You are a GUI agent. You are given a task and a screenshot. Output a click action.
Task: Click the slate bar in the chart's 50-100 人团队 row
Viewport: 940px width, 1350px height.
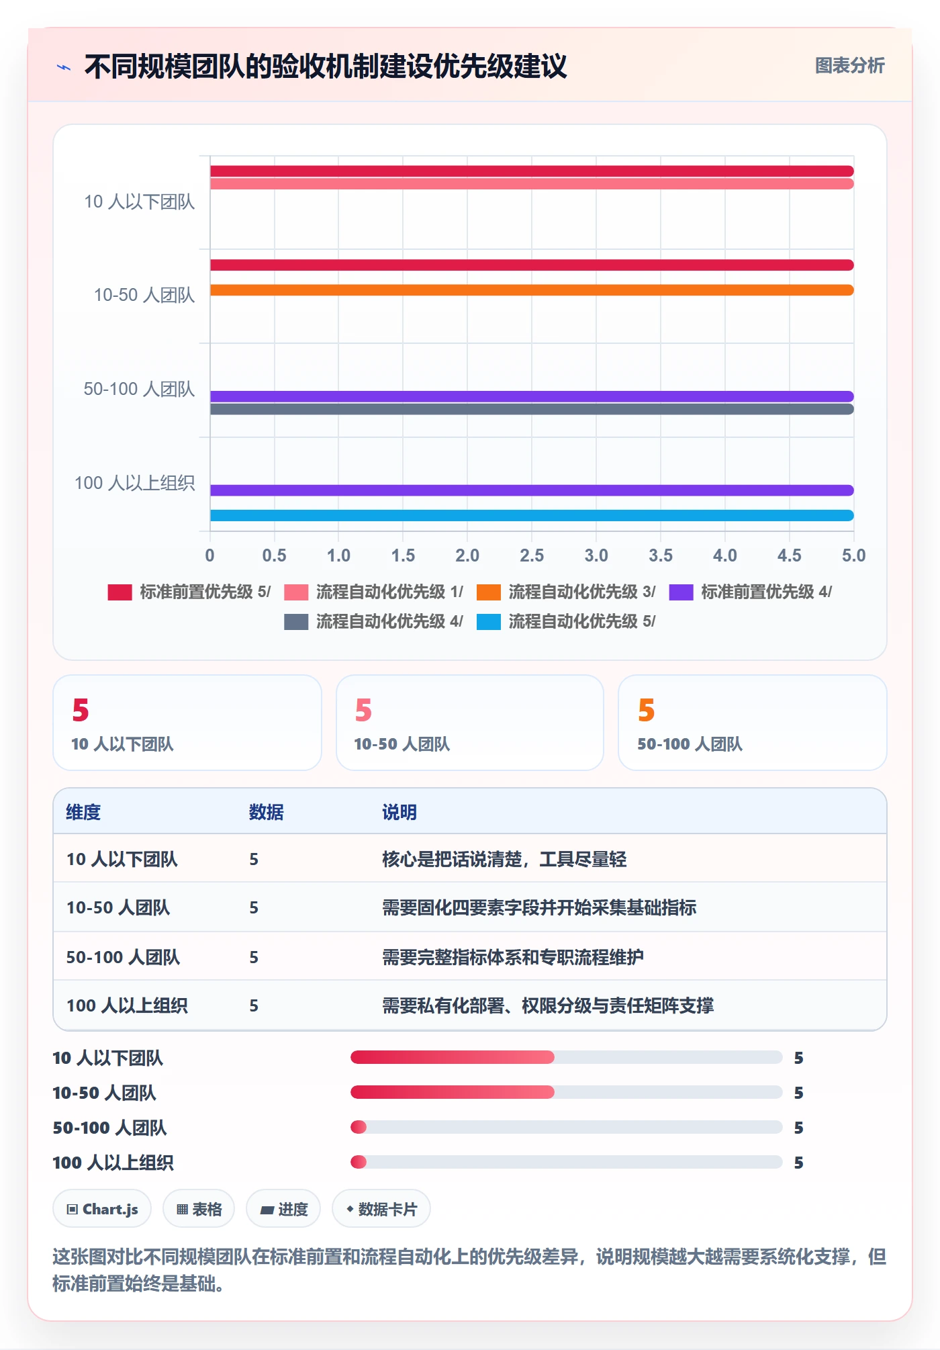coord(532,409)
